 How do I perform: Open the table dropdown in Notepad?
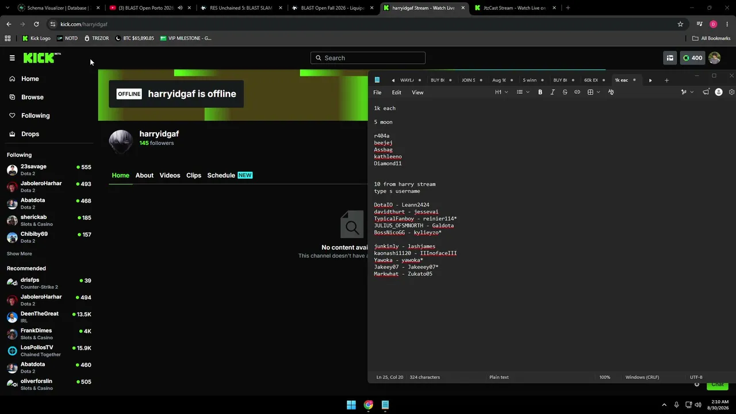pyautogui.click(x=593, y=92)
